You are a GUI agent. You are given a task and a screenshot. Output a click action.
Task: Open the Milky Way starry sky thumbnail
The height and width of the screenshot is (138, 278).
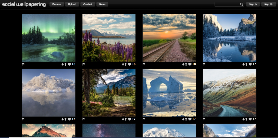pyautogui.click(x=109, y=131)
